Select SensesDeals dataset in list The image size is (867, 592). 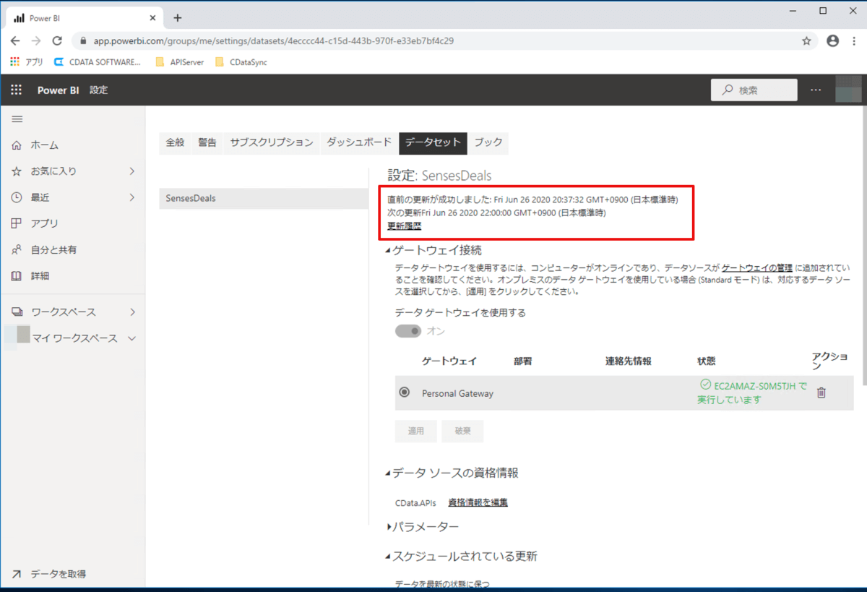(x=264, y=198)
